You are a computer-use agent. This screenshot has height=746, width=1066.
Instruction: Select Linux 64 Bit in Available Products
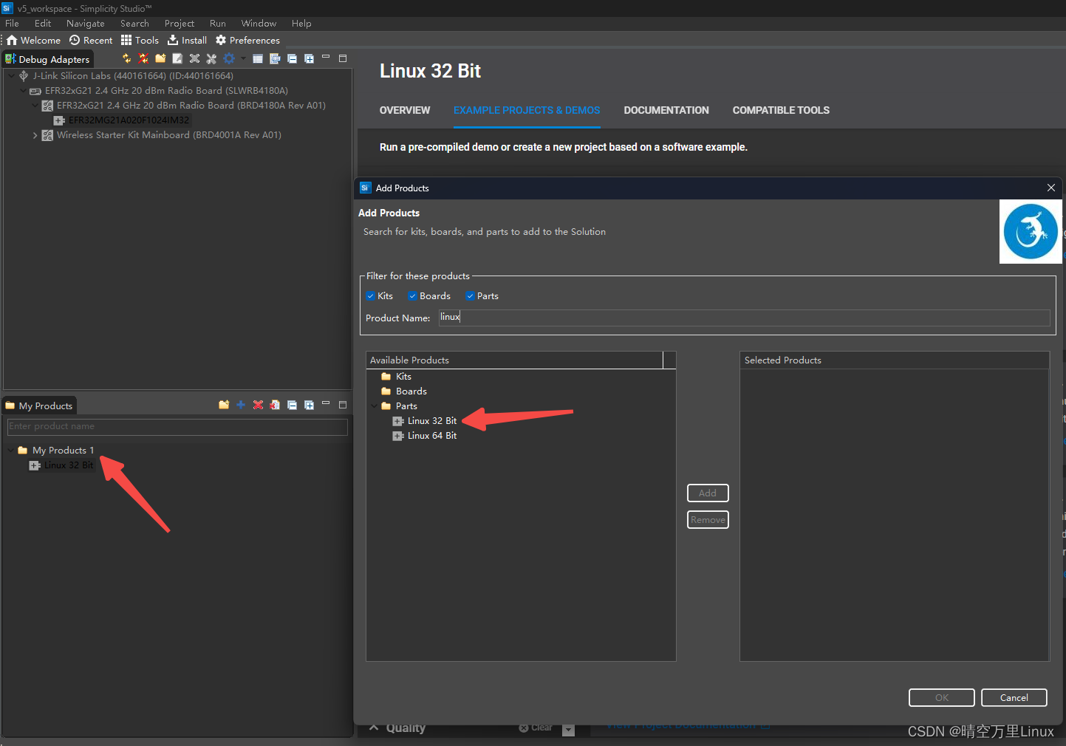tap(432, 436)
